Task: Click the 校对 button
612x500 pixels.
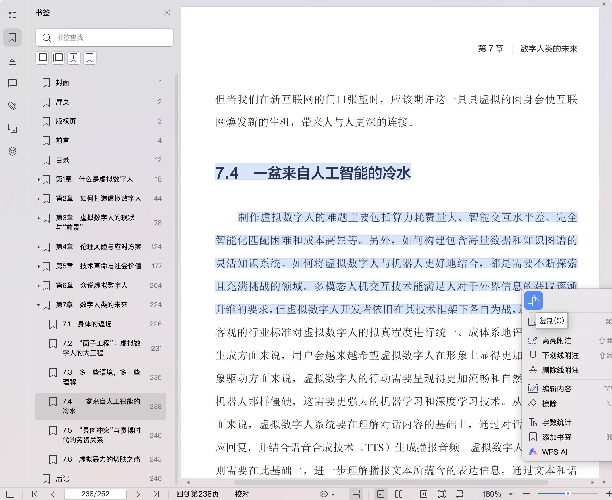Action: coord(242,494)
